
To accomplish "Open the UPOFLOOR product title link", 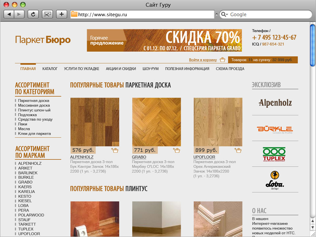I will [x=204, y=157].
